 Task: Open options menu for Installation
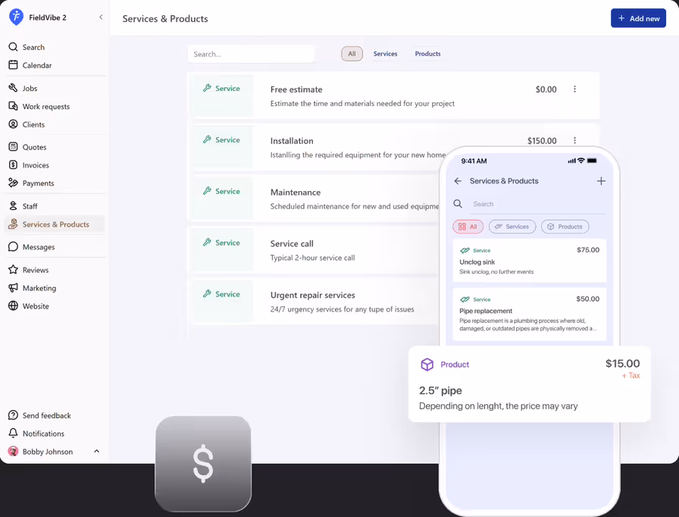point(574,140)
